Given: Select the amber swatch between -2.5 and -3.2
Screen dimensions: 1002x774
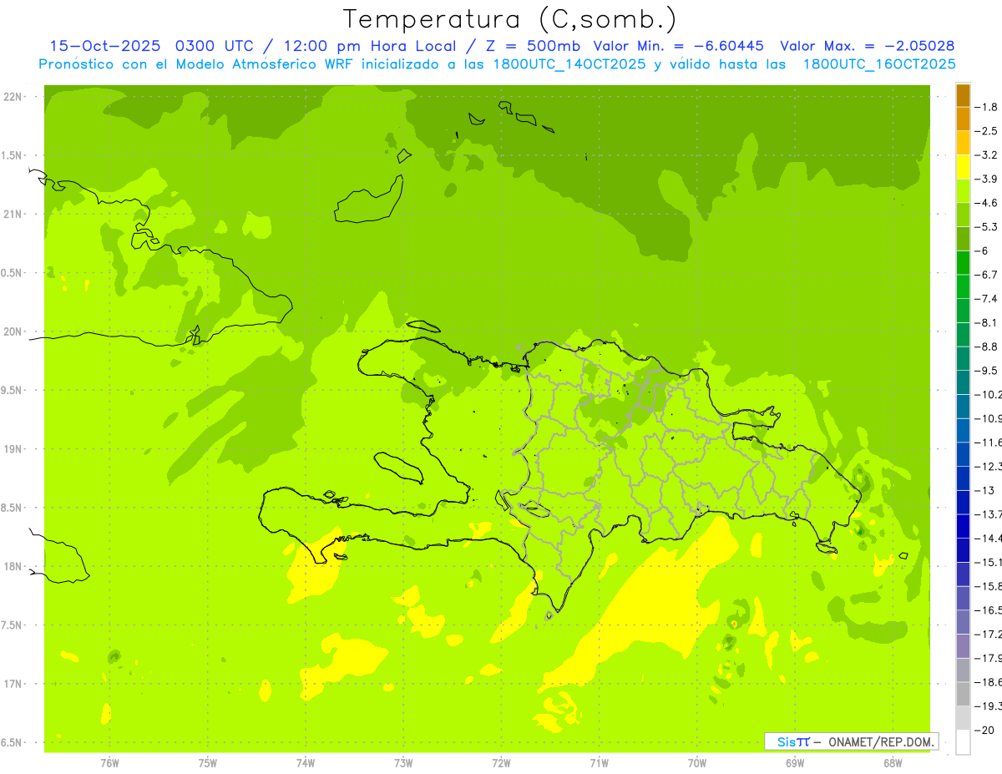Looking at the screenshot, I should pyautogui.click(x=963, y=143).
